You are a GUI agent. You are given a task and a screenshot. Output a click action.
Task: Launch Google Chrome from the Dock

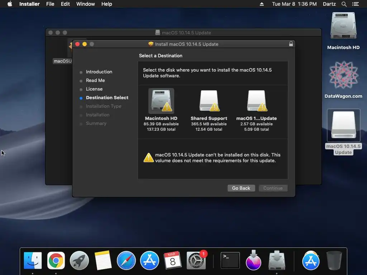[x=56, y=260]
